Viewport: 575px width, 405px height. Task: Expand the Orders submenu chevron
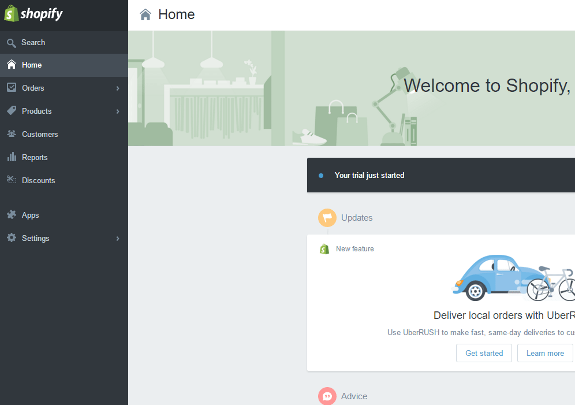[118, 88]
